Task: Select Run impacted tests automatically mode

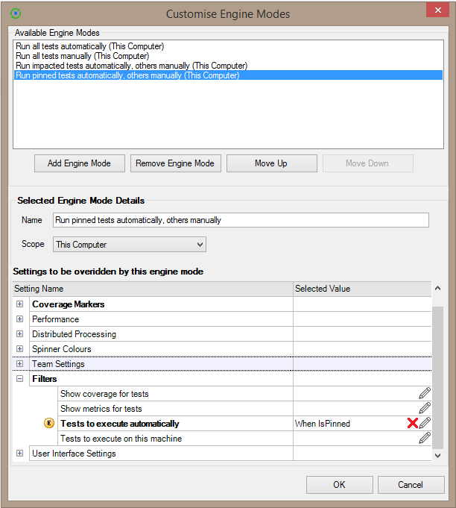Action: [131, 66]
